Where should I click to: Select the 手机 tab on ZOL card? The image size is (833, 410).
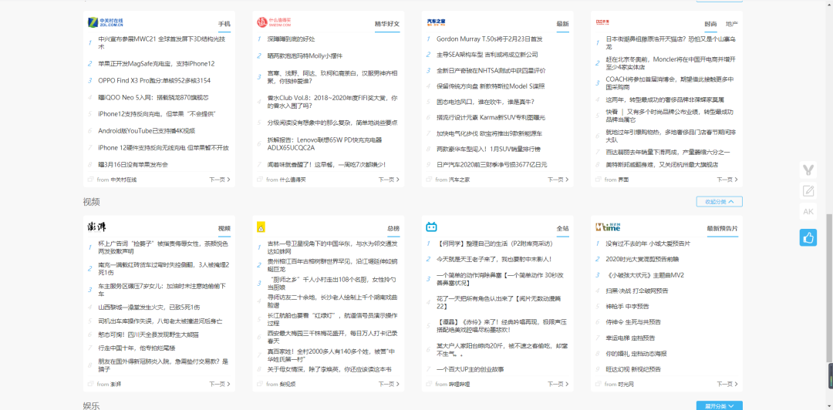[224, 25]
